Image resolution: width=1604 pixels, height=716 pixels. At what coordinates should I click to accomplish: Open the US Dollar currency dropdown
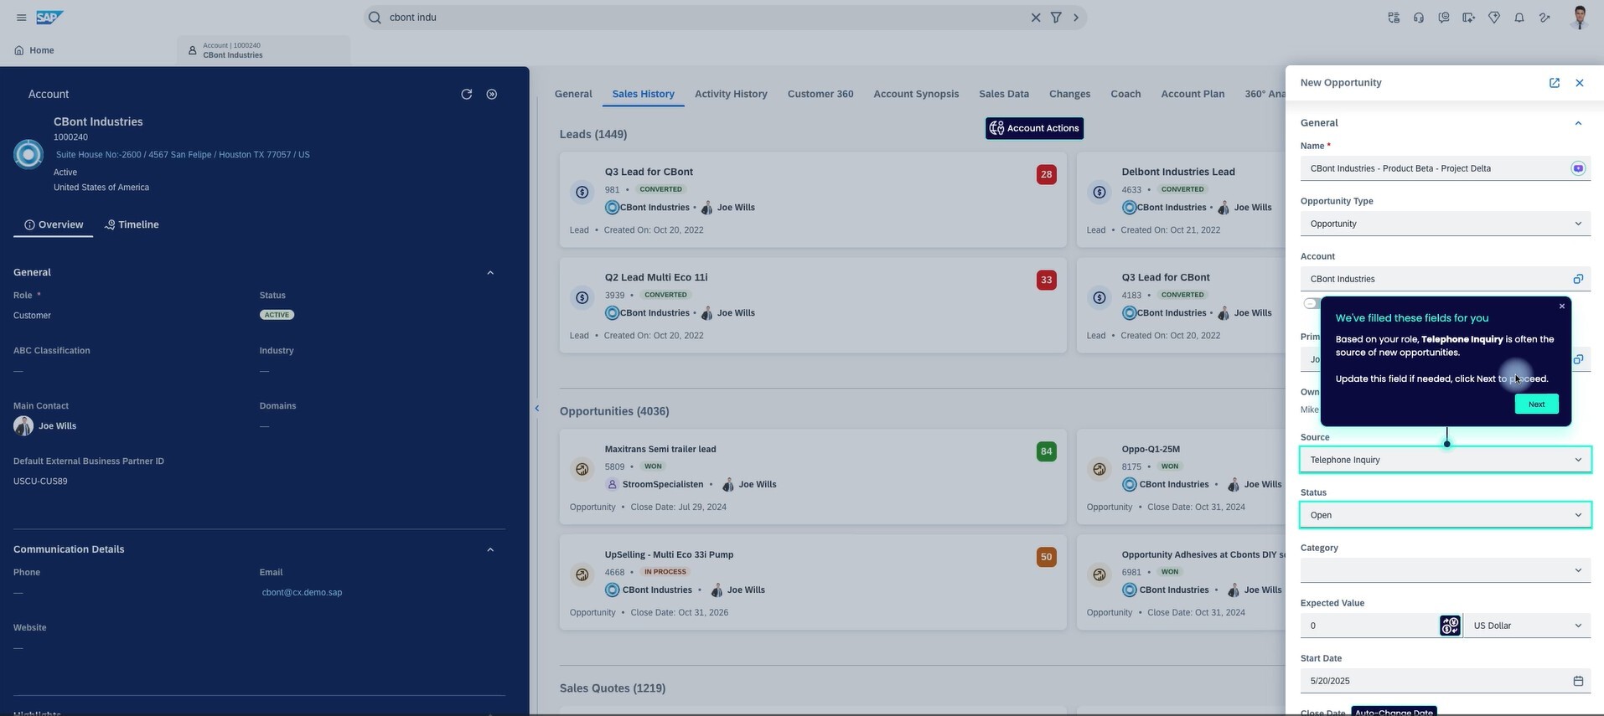[1526, 626]
